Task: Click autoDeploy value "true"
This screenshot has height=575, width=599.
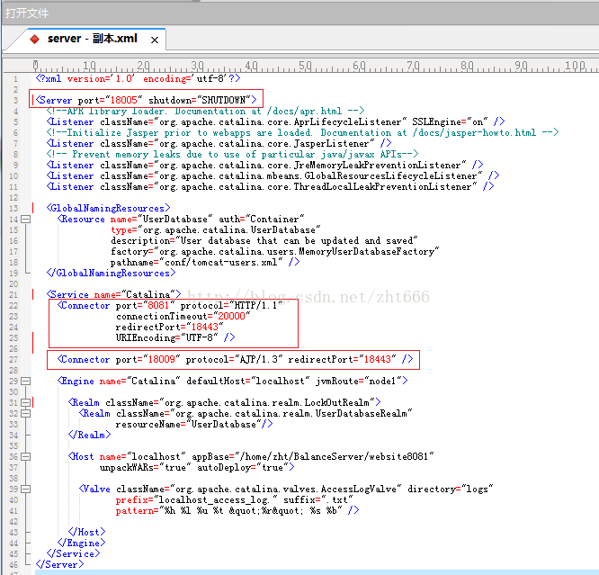Action: (273, 467)
